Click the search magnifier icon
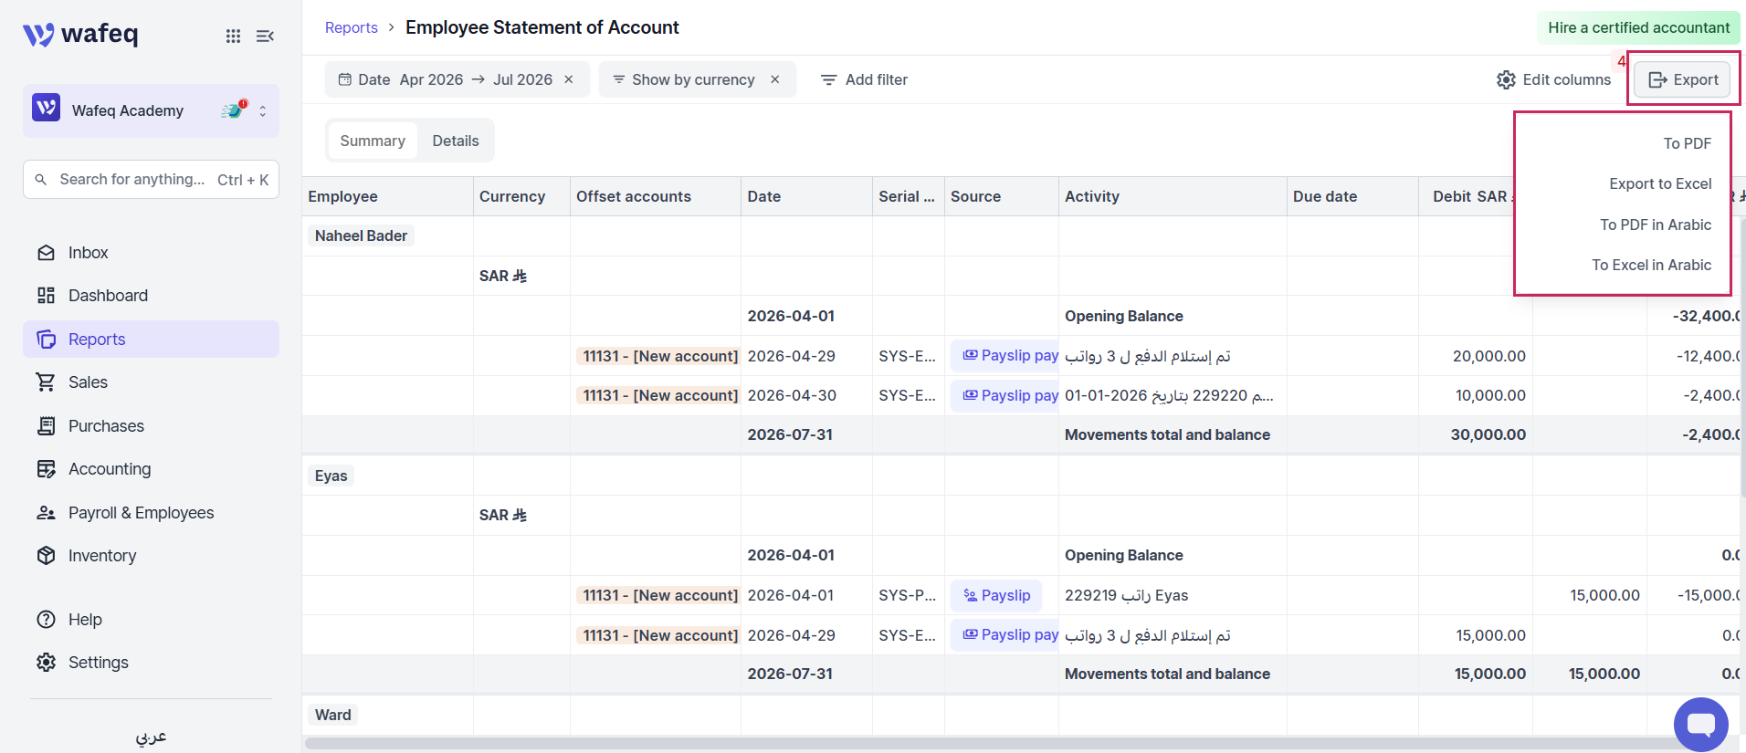Screen dimensions: 1746x753 click(41, 180)
